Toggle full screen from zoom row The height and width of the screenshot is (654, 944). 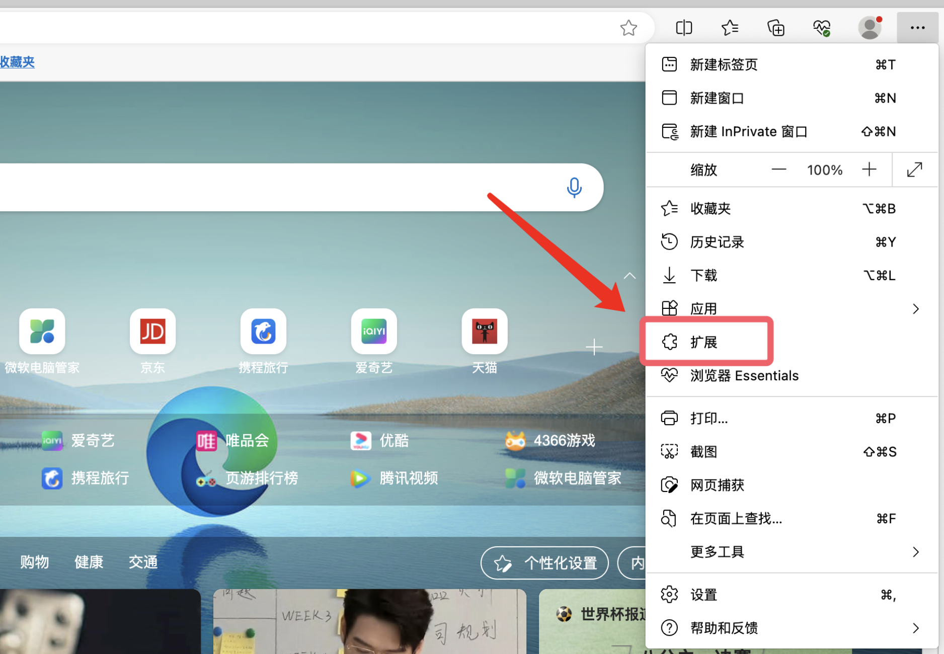tap(914, 170)
